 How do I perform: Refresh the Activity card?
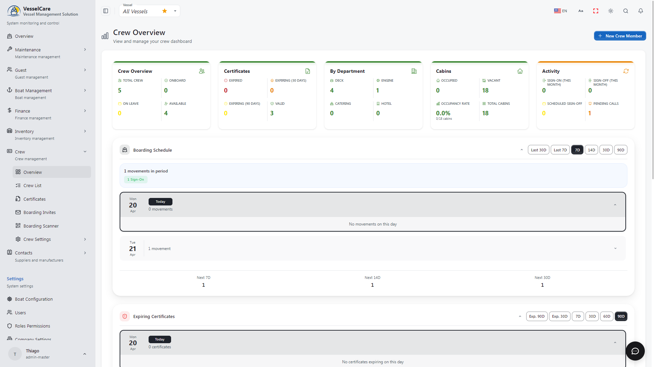tap(626, 71)
